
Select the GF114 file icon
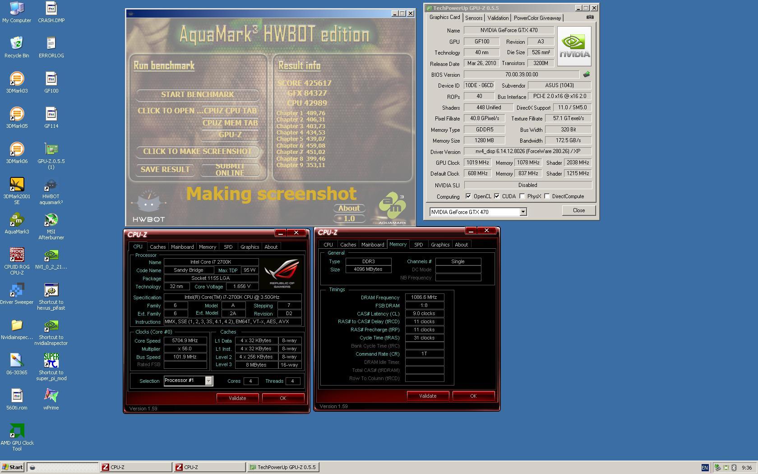coord(51,117)
